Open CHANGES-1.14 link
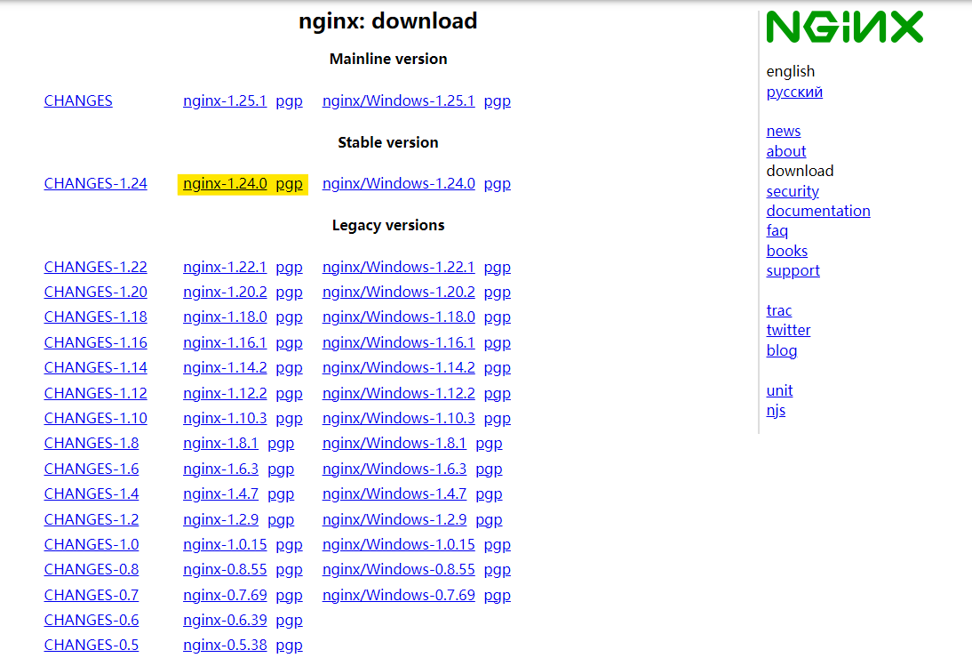The image size is (972, 666). point(95,367)
